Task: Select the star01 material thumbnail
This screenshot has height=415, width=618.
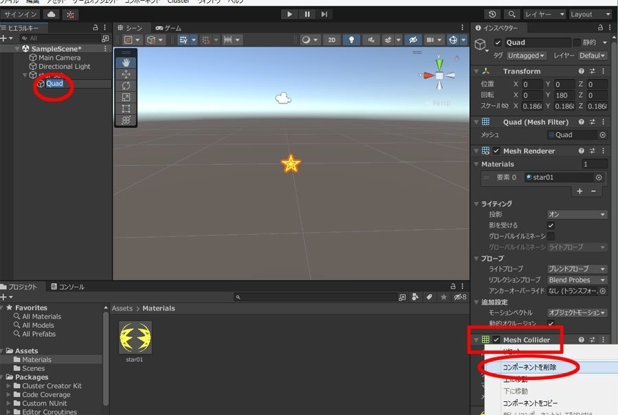Action: click(135, 337)
